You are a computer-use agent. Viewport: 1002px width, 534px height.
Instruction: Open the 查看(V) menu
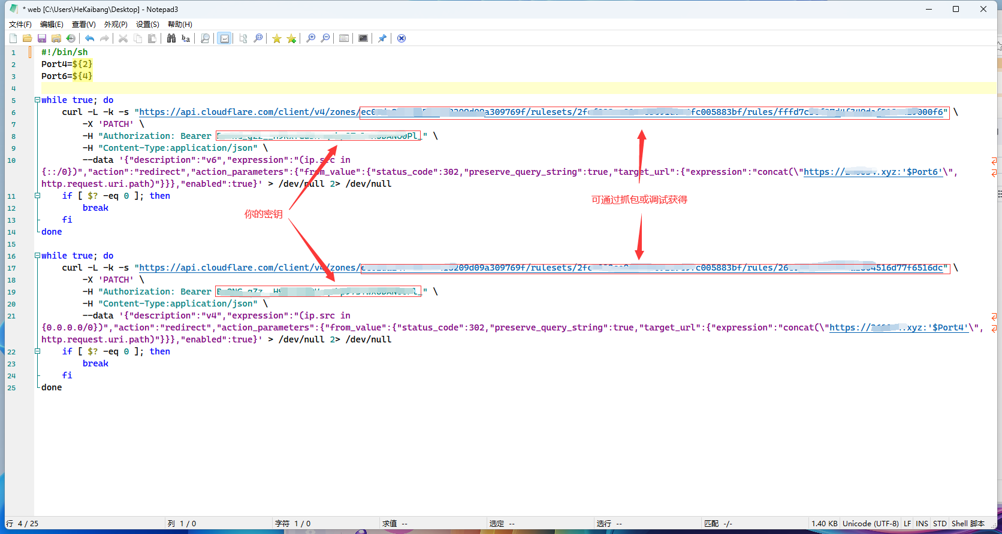84,24
